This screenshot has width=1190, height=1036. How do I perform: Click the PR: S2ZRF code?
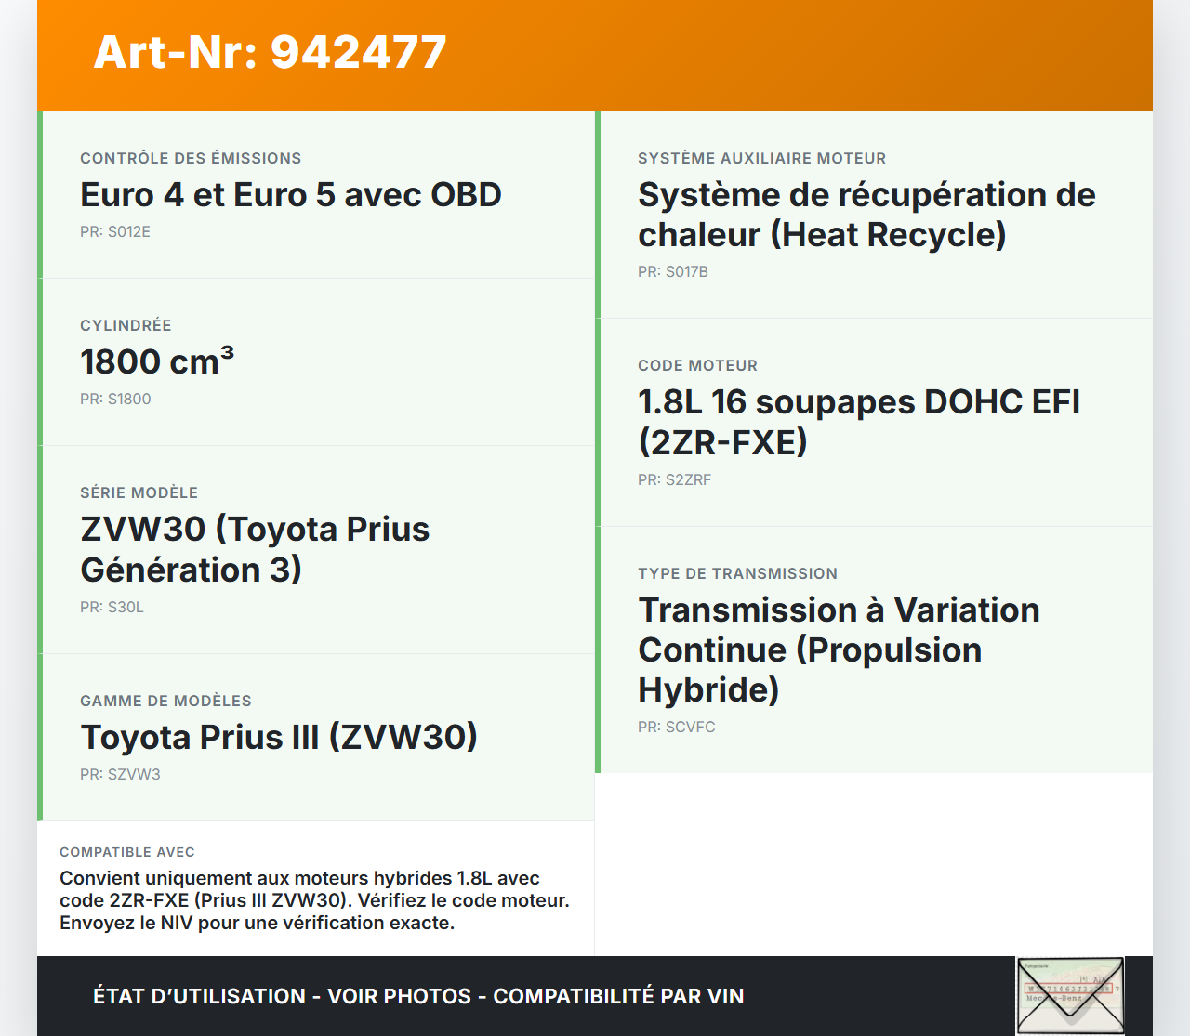tap(674, 480)
